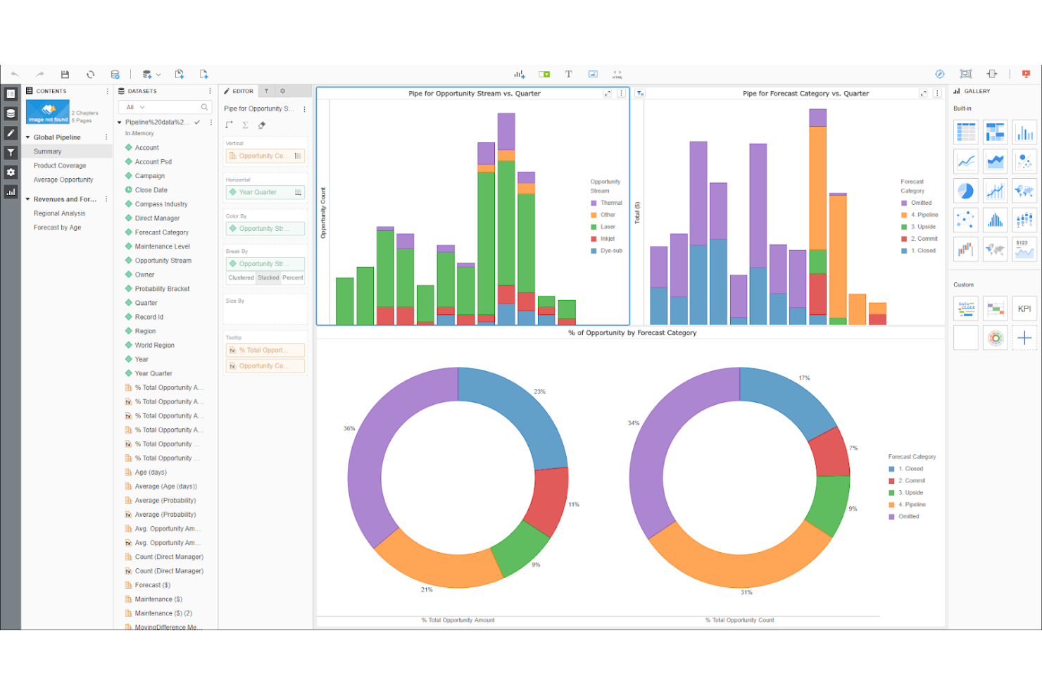Image resolution: width=1042 pixels, height=695 pixels.
Task: Toggle Thermal series in Opportunity Stream legend
Action: [x=610, y=203]
